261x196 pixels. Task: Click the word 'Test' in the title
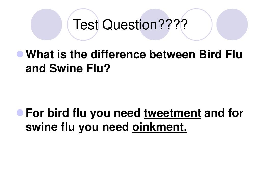click(x=86, y=24)
